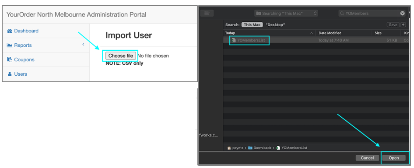This screenshot has height=168, width=414.
Task: Click the YOMembersList file icon in path bar
Action: coord(278,148)
